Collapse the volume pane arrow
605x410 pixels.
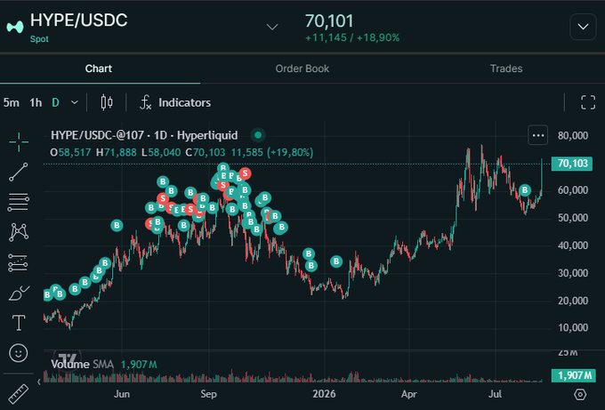(x=39, y=382)
